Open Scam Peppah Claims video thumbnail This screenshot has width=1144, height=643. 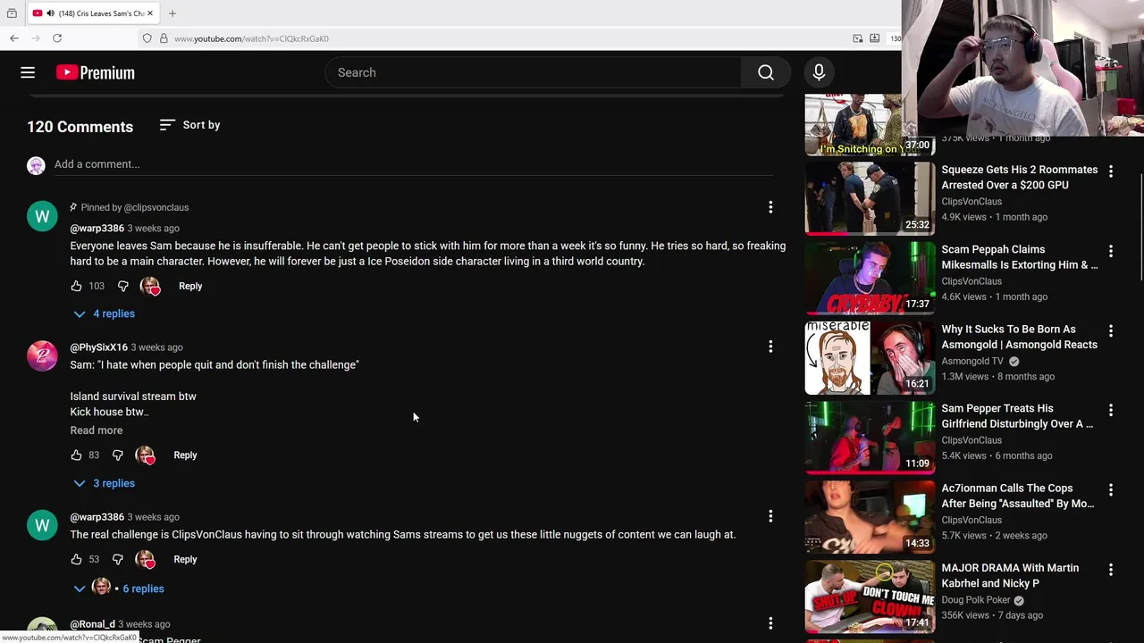870,278
